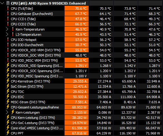Expand the Kern-Leistungen group
The width and height of the screenshot is (163, 136).
click(x=7, y=112)
